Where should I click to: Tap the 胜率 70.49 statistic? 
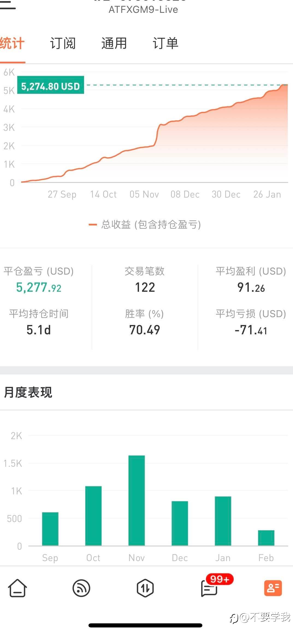tap(145, 330)
